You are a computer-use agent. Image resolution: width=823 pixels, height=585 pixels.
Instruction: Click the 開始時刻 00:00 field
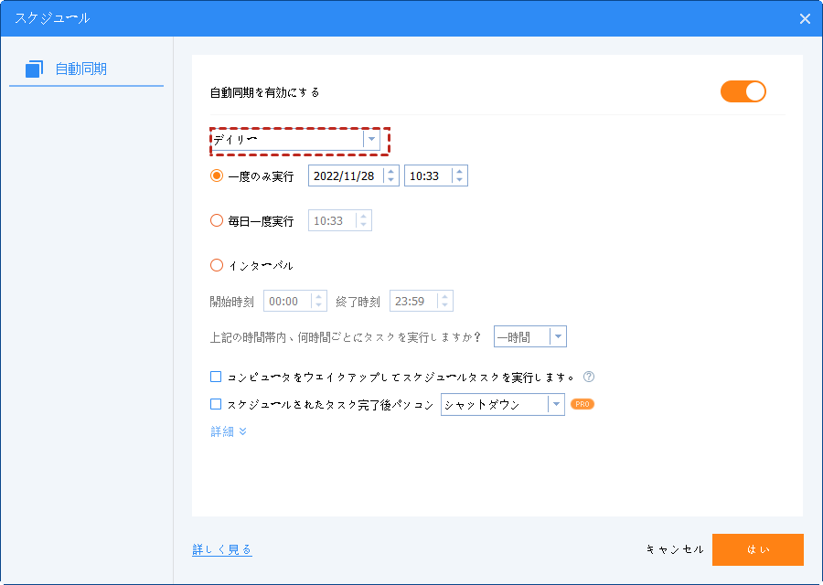(295, 301)
